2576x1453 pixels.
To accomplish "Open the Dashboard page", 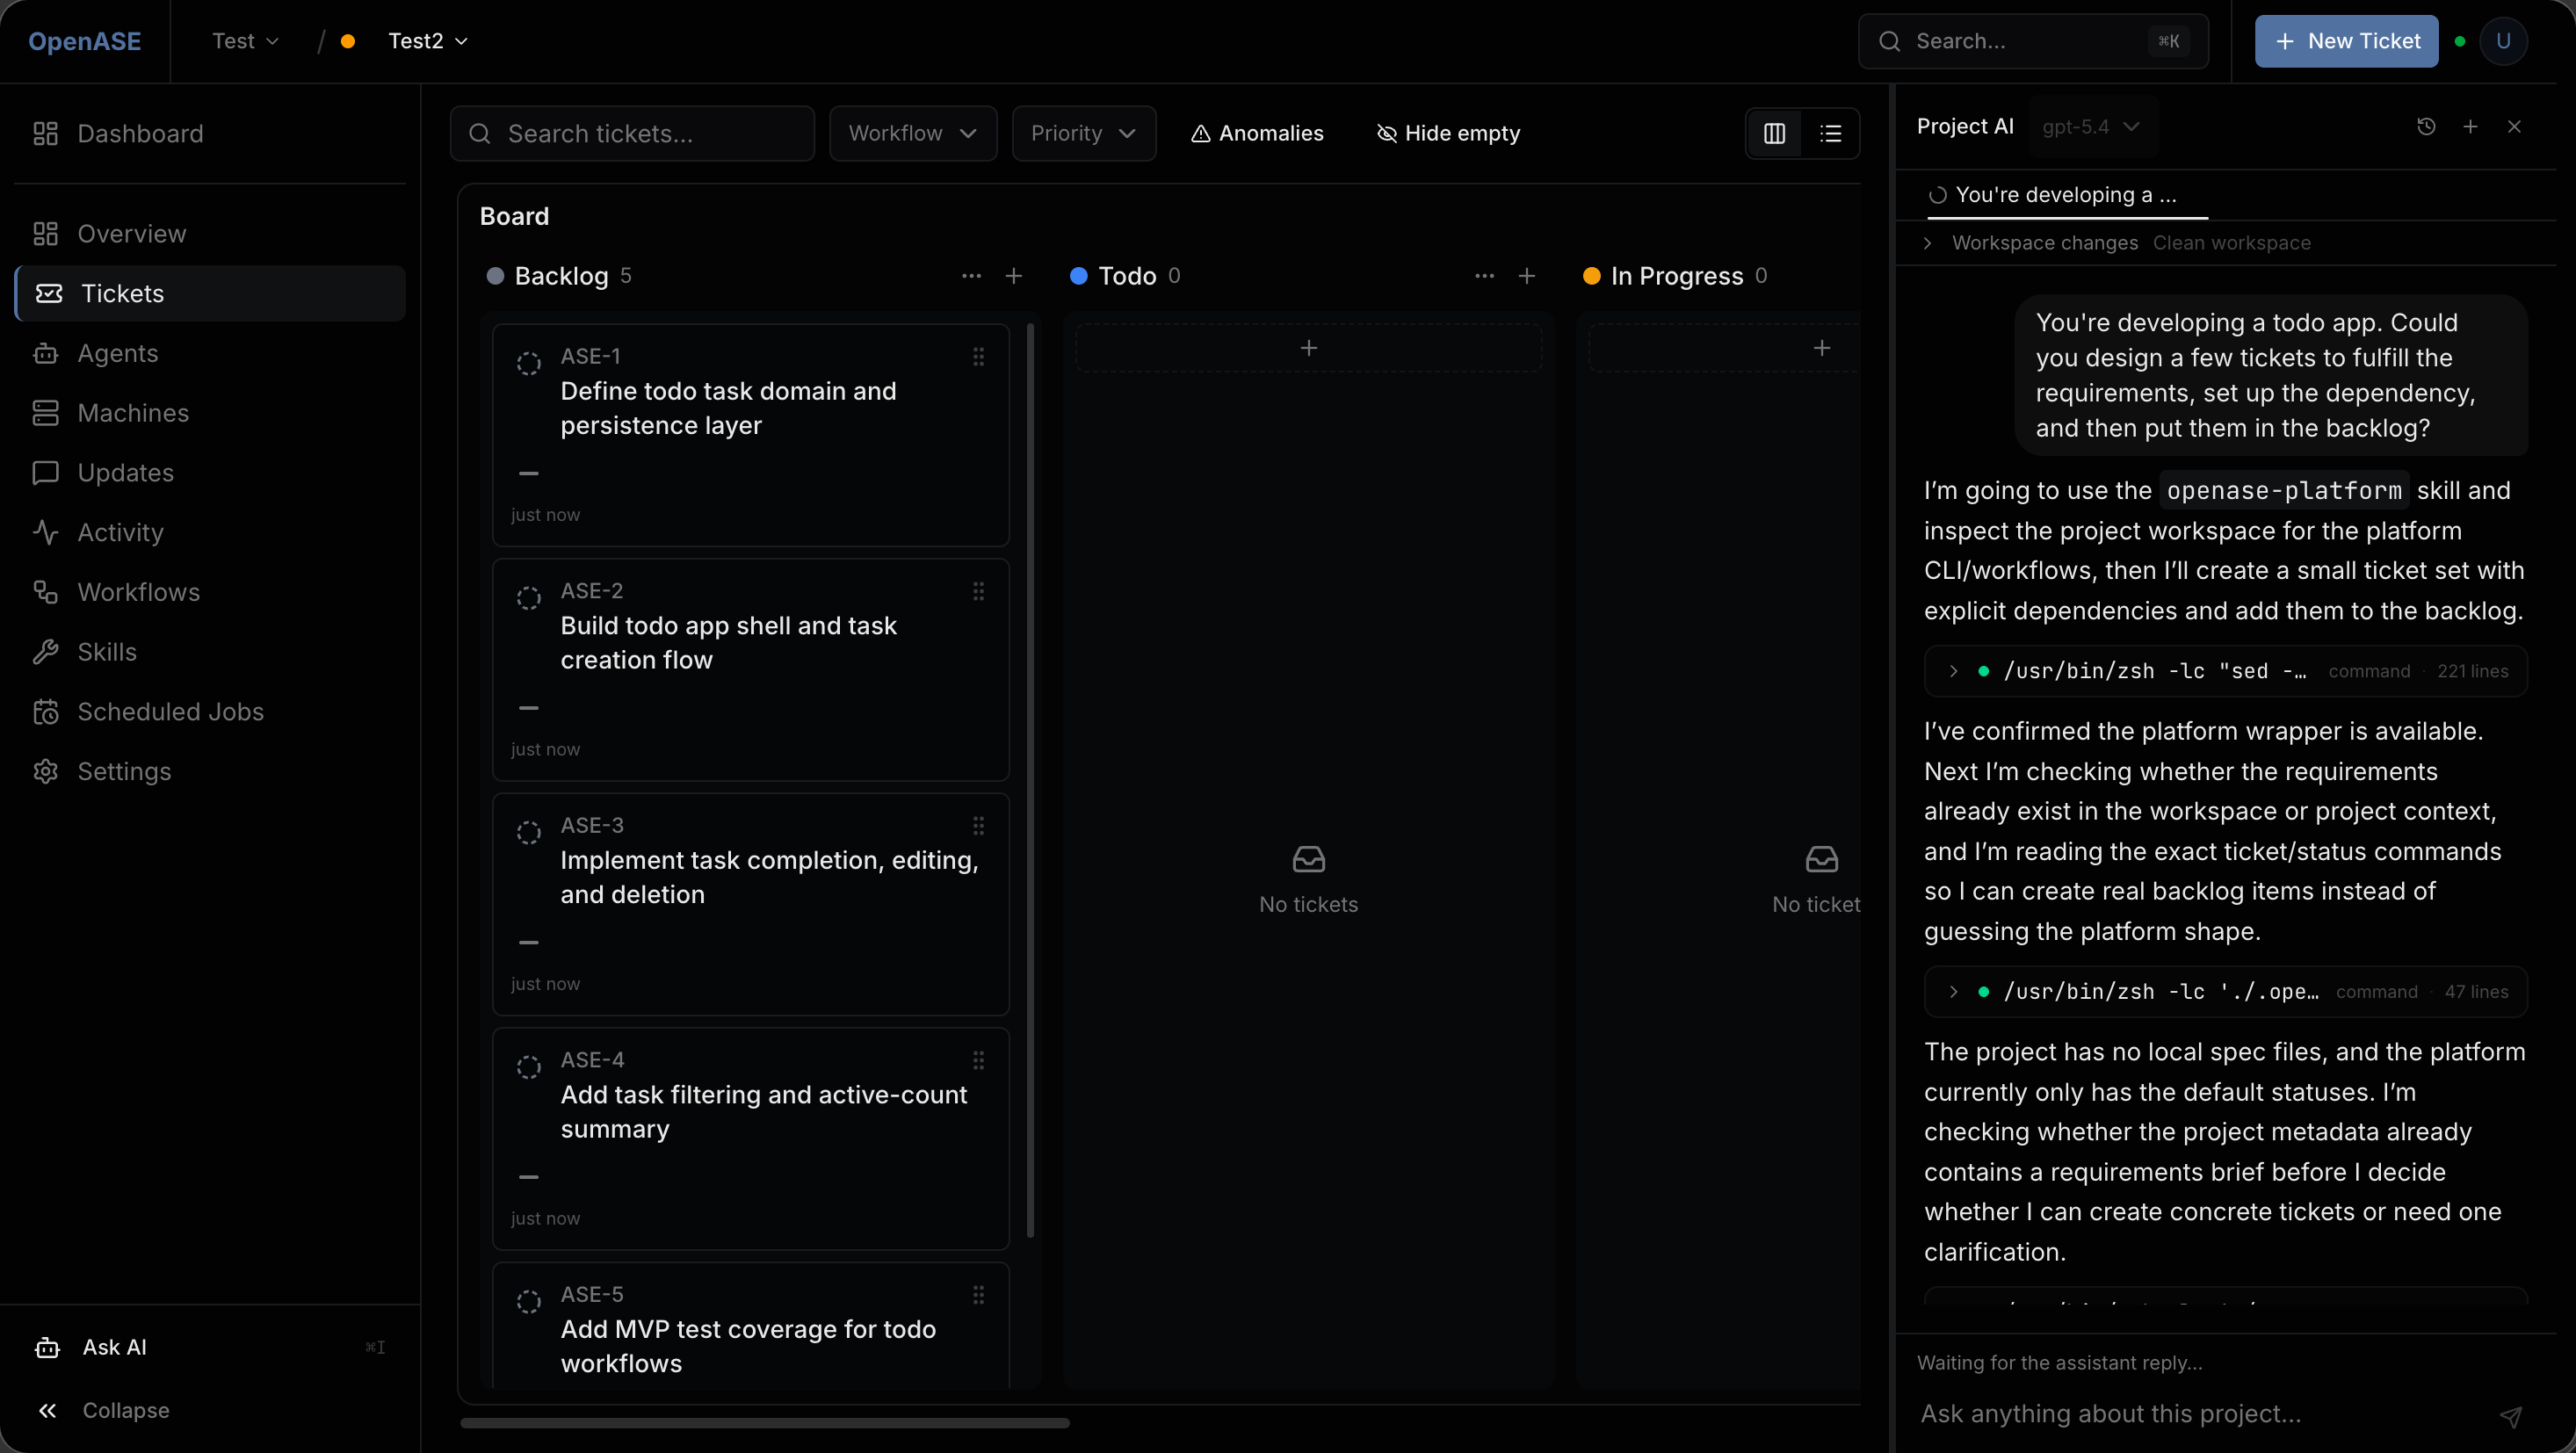I will pos(210,133).
